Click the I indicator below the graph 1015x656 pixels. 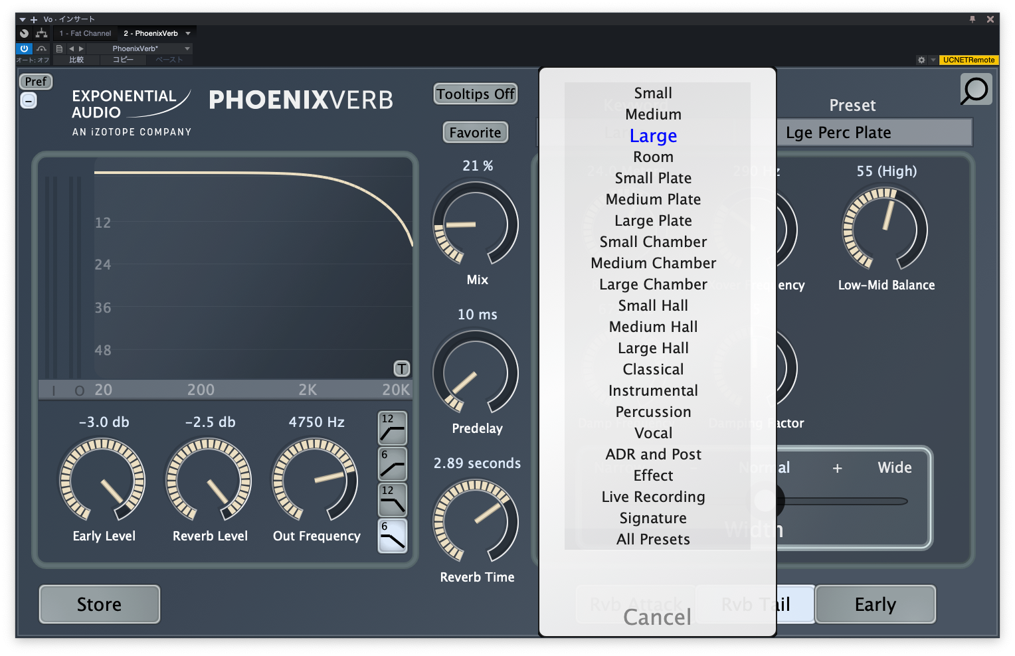pyautogui.click(x=54, y=391)
